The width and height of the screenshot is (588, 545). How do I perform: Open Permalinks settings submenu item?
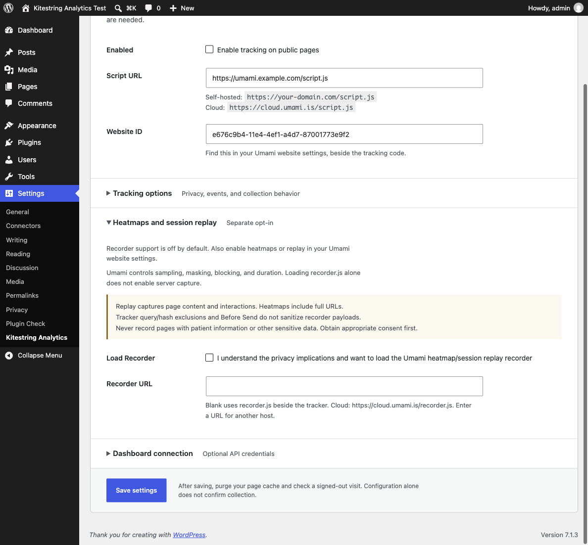coord(22,295)
